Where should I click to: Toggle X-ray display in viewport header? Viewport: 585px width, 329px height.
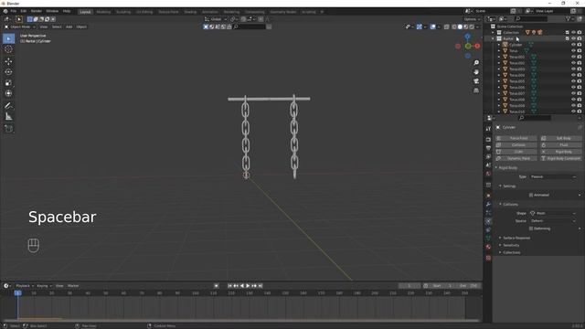[447, 27]
